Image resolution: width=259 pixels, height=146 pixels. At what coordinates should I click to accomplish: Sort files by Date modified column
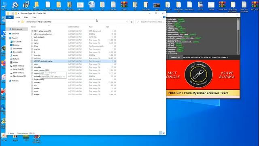coord(74,27)
